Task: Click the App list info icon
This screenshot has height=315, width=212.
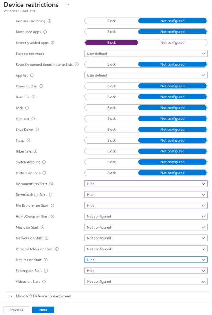Action: pos(32,75)
